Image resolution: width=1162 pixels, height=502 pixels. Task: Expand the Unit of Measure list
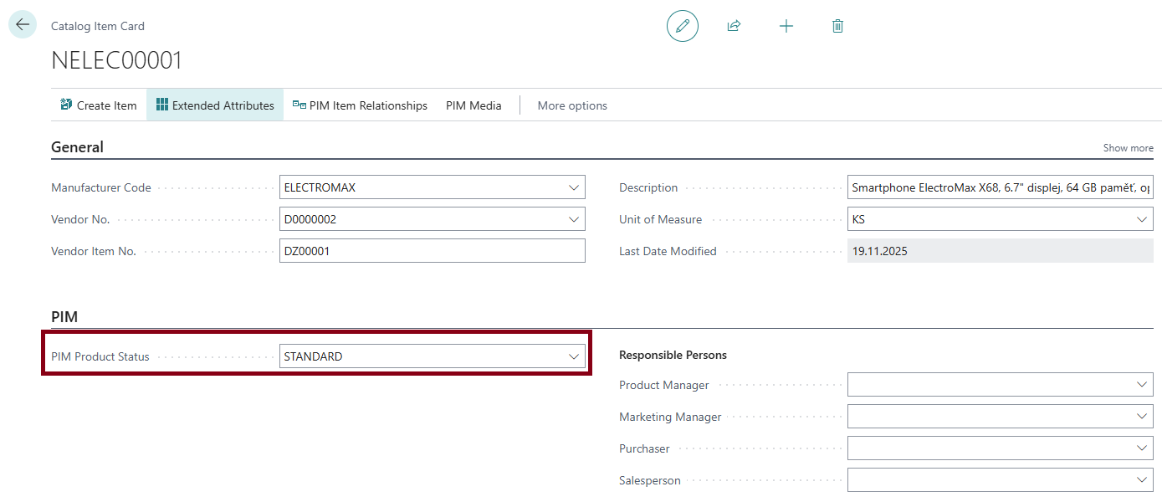pos(1141,218)
